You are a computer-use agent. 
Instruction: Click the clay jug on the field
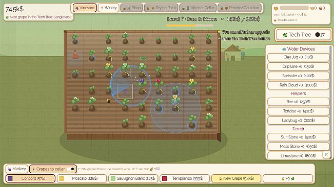click(75, 55)
